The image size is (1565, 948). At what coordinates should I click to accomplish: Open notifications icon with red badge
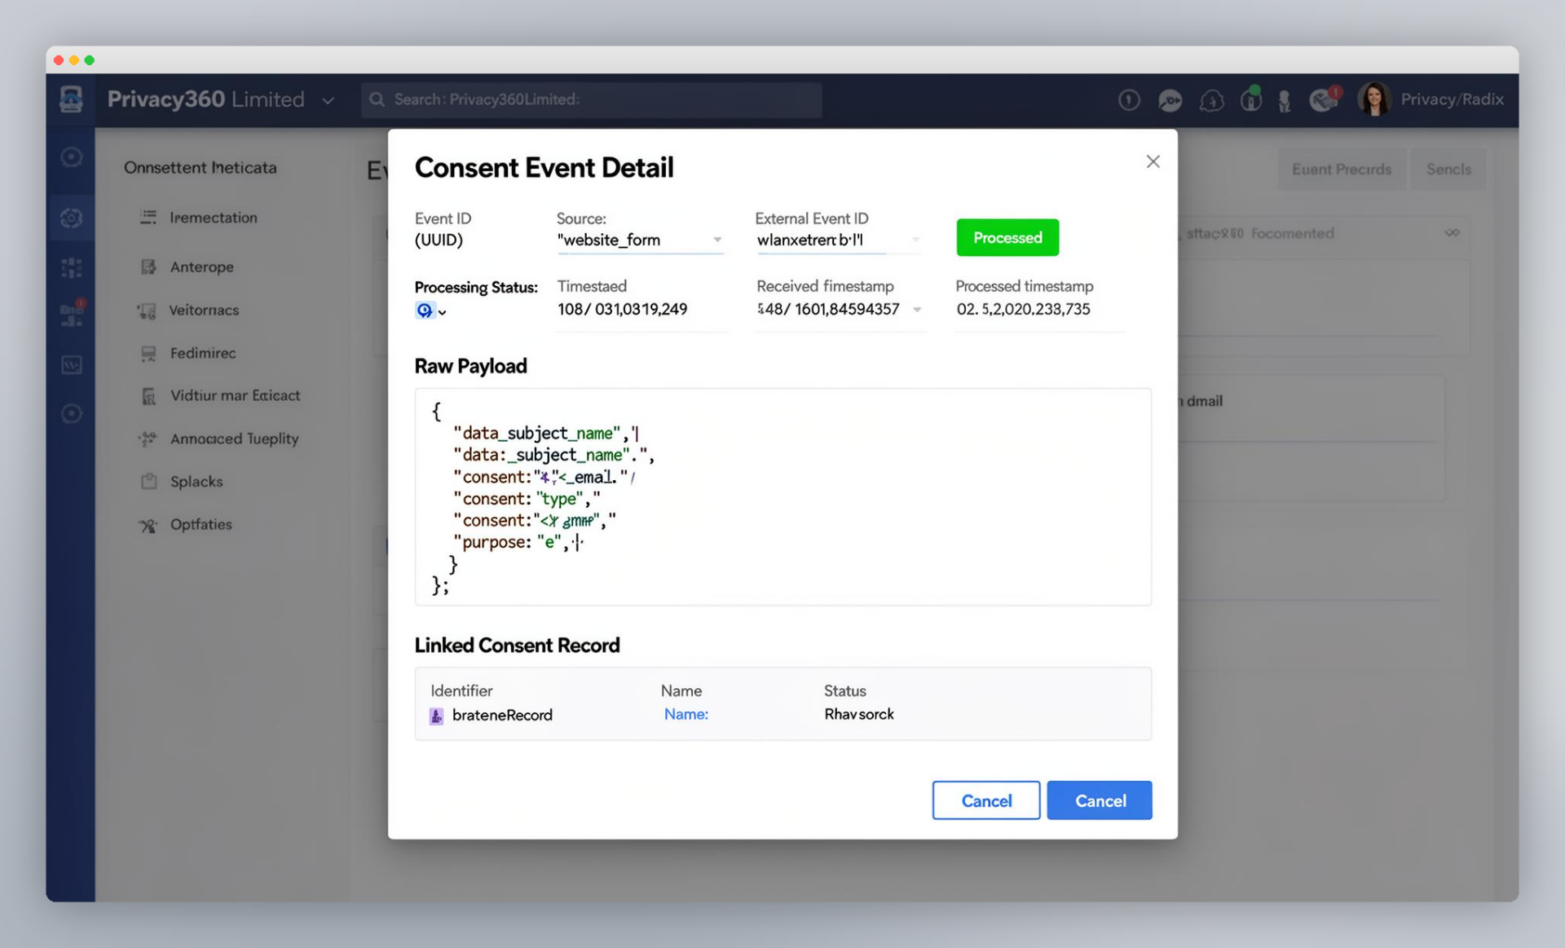pos(1325,99)
